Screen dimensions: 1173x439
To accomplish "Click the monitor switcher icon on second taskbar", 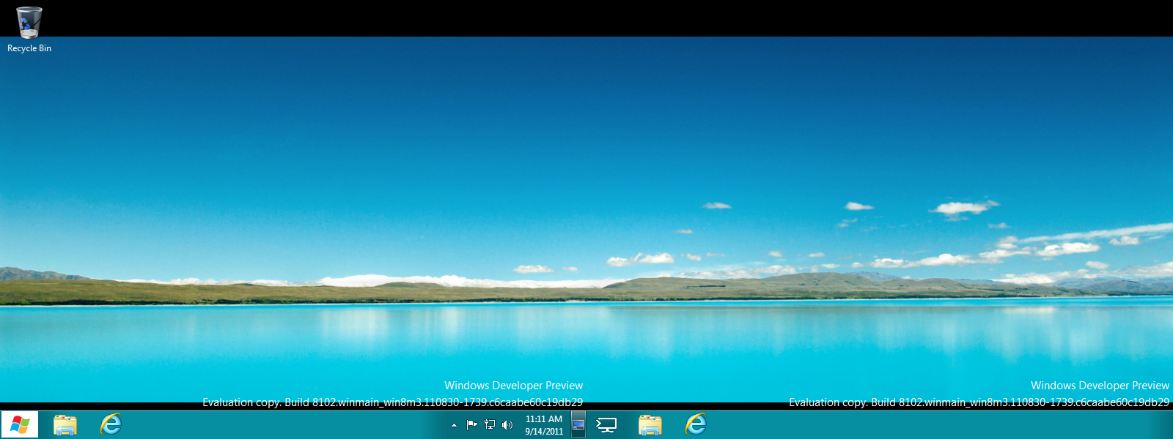I will [x=606, y=424].
